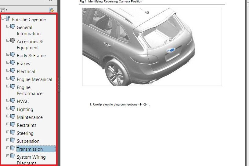249x166 pixels.
Task: Expand Accesories & Equipment section
Action: click(8, 40)
